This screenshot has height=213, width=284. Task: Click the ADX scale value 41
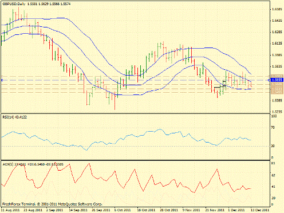click(273, 187)
